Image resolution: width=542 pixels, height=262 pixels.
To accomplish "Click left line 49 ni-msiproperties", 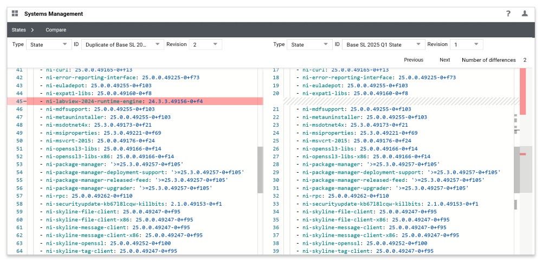I will point(104,133).
